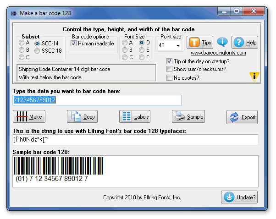
Task: Choose Font Size C
Action: [x=125, y=57]
